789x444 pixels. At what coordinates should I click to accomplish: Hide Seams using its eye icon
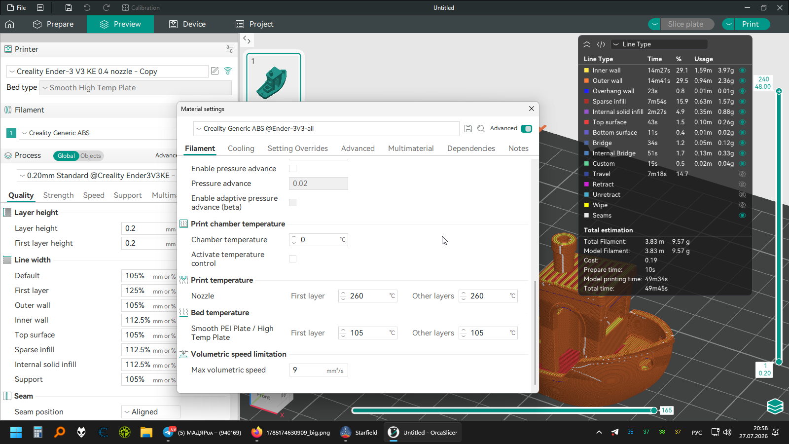tap(742, 216)
